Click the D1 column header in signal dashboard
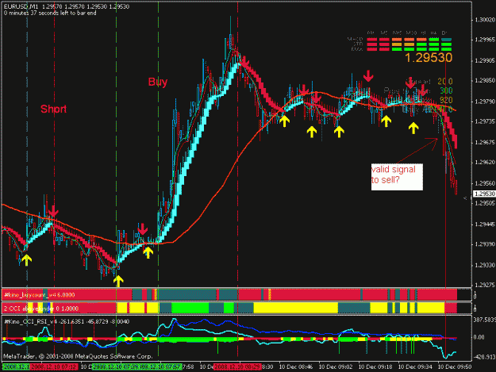This screenshot has width=496, height=372. pyautogui.click(x=444, y=33)
